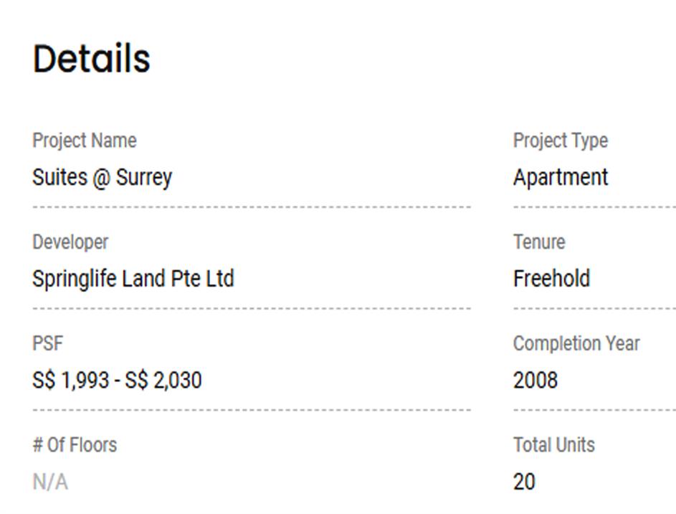Viewport: 676px width, 514px height.
Task: Select the Apartment project type value
Action: (x=560, y=177)
